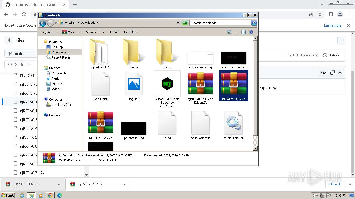
Task: Open Documents library
Action: coord(59,73)
